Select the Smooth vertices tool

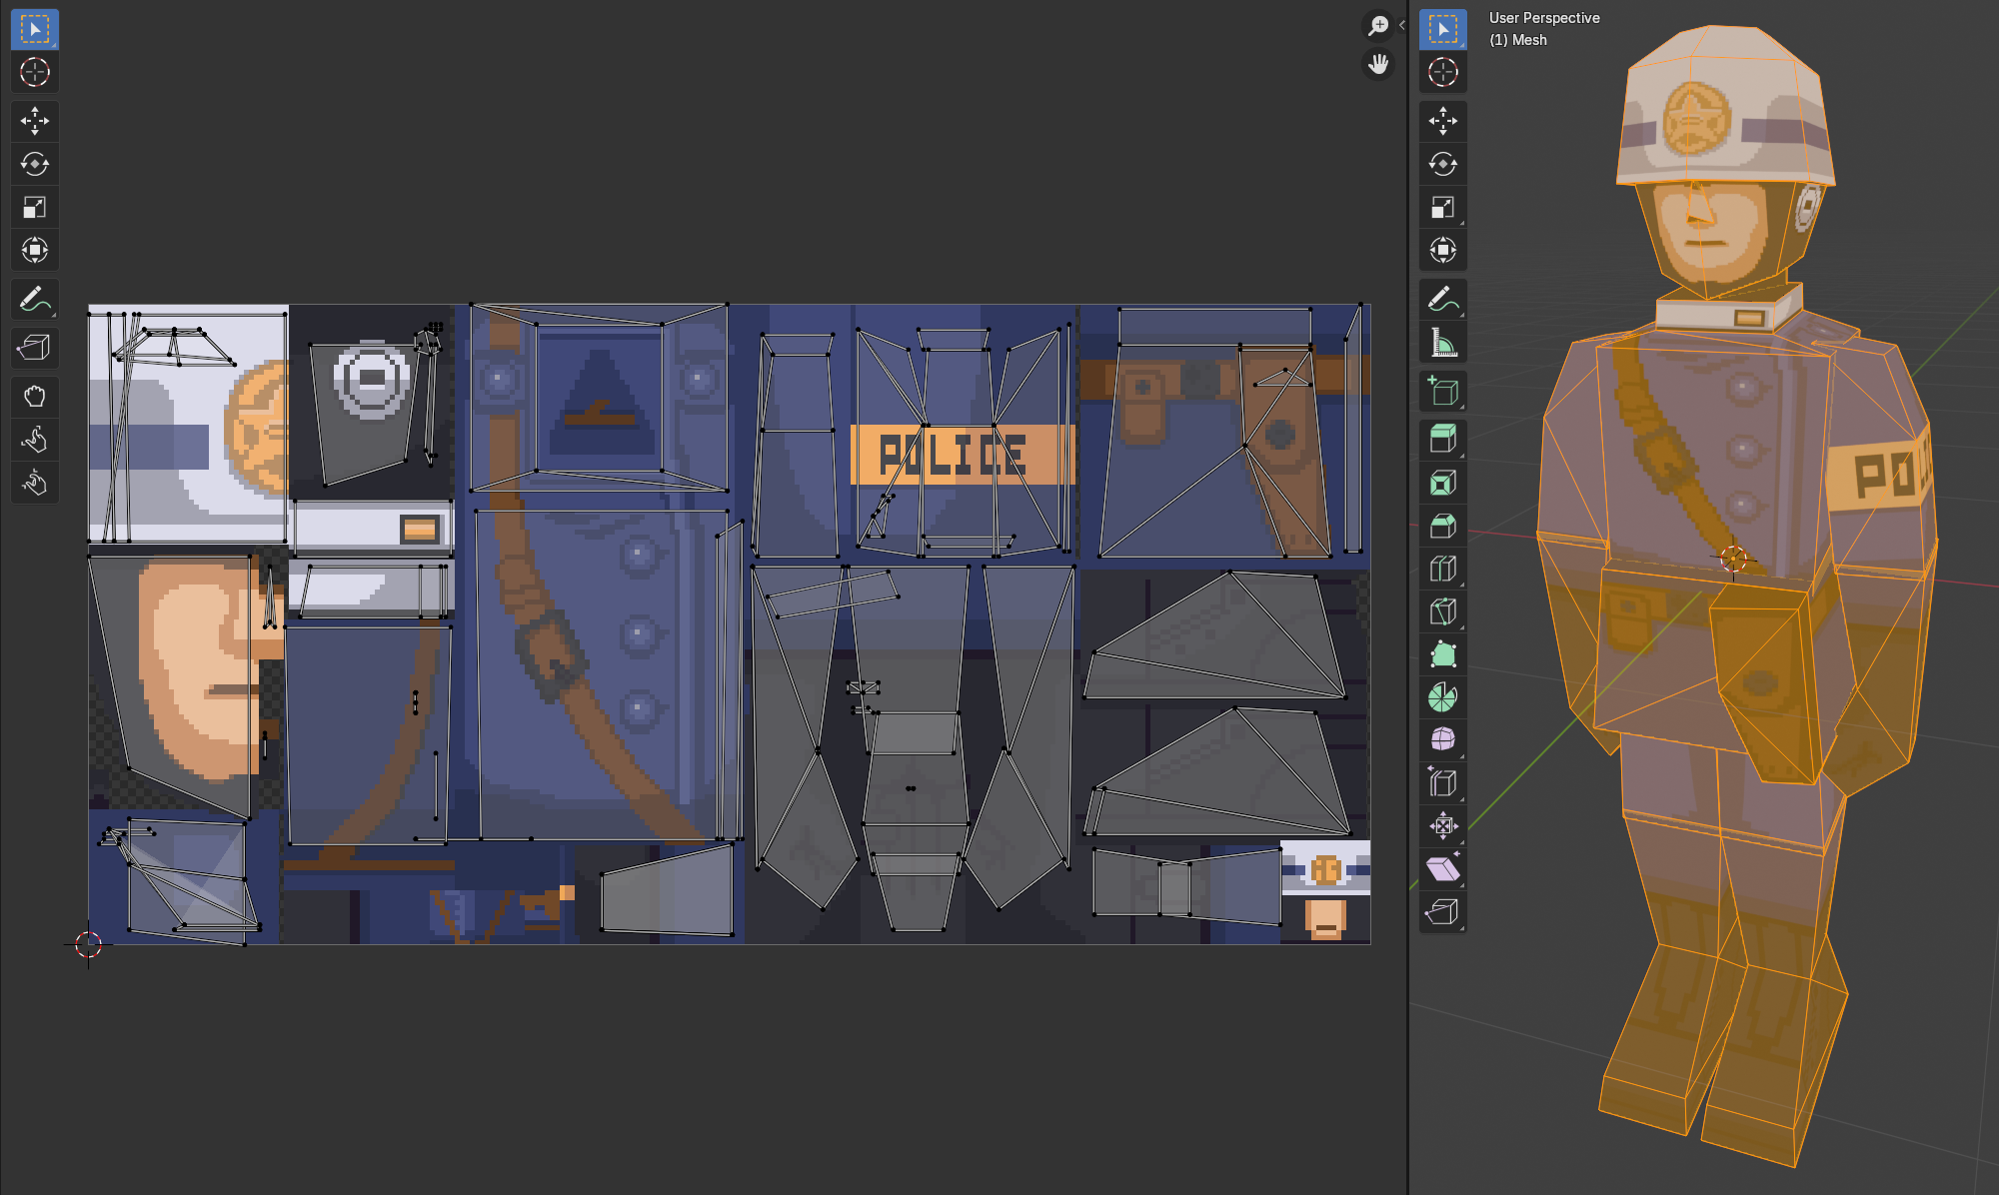[1443, 740]
